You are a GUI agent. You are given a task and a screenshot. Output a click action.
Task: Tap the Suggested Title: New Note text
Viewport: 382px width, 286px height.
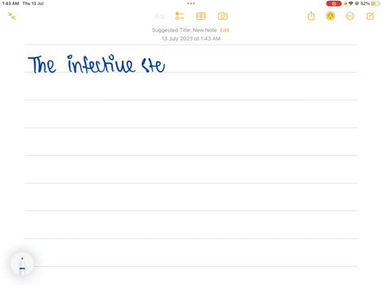tap(184, 30)
